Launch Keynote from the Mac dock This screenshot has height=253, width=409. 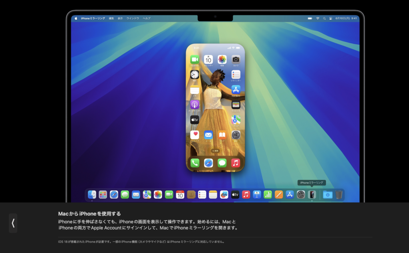click(257, 194)
